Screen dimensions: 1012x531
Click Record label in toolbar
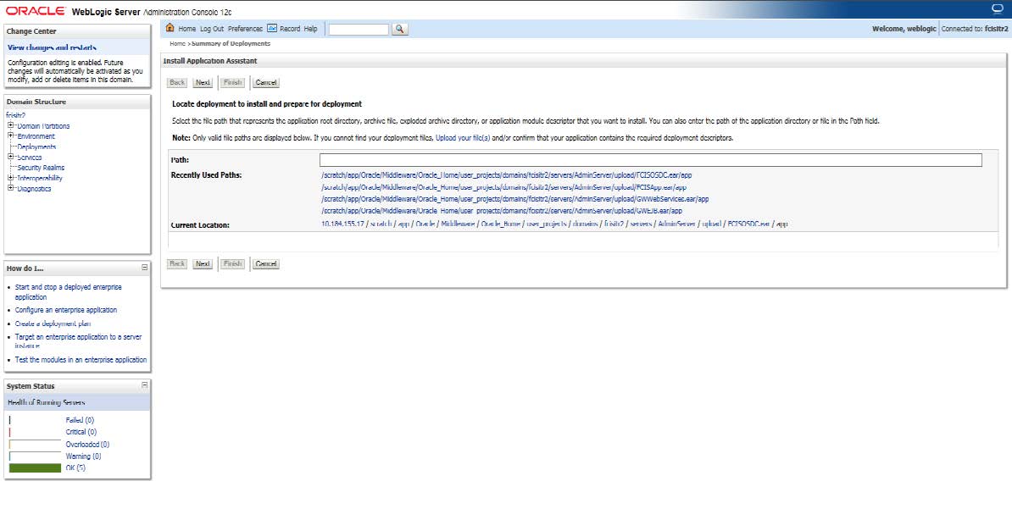tap(290, 29)
